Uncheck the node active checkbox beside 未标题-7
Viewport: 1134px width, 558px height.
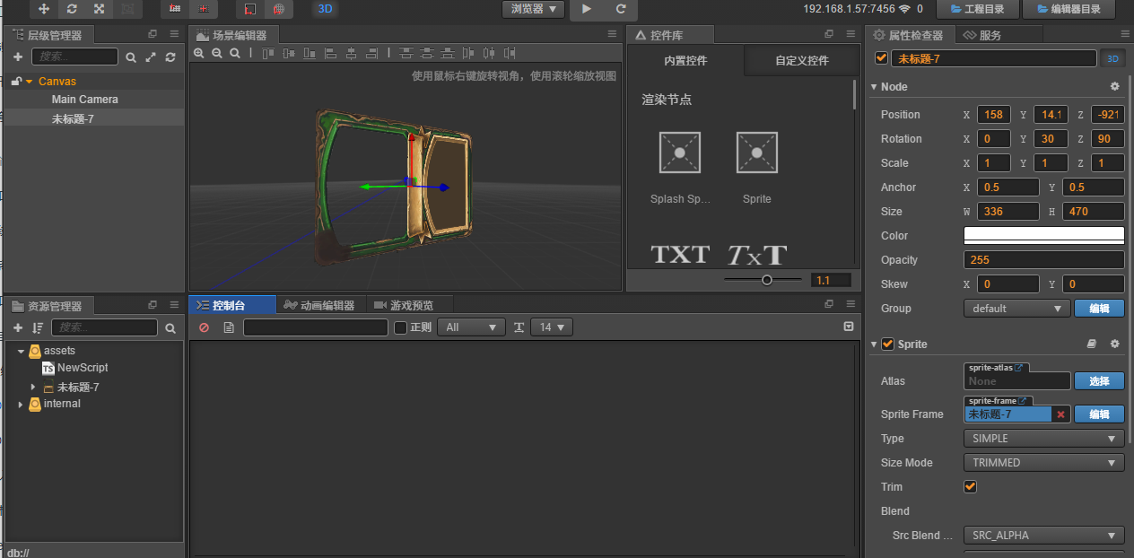[x=881, y=58]
